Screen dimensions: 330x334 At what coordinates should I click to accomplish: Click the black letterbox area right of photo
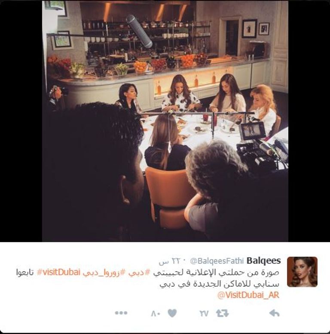309,121
